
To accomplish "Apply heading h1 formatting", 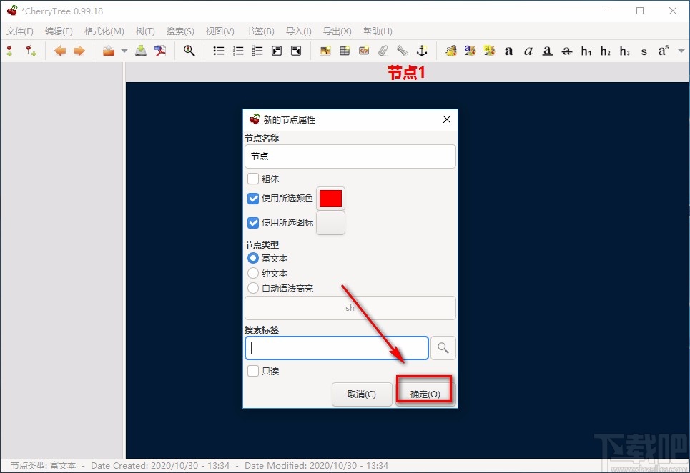I will [x=586, y=51].
